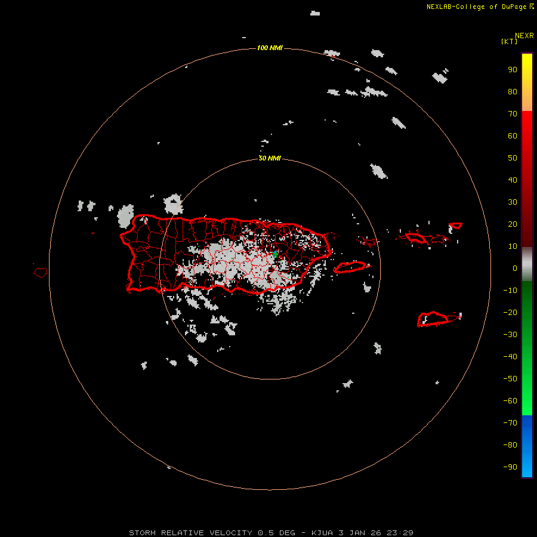Click the -40 value on the velocity scale
This screenshot has width=537, height=537.
click(510, 357)
